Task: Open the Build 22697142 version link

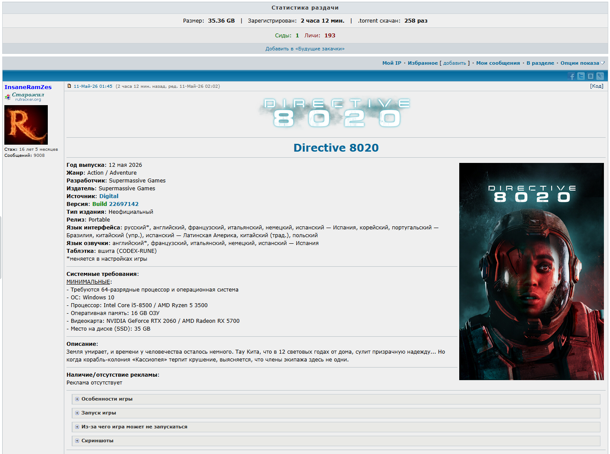Action: (x=115, y=204)
